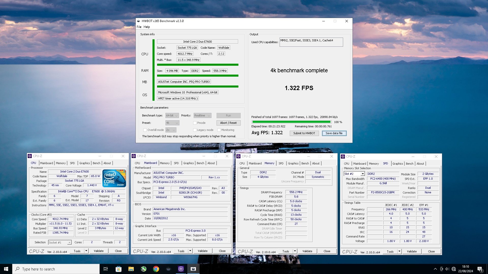Click the Tools button in Memory CPU-Z window
This screenshot has width=488, height=274.
(286, 251)
